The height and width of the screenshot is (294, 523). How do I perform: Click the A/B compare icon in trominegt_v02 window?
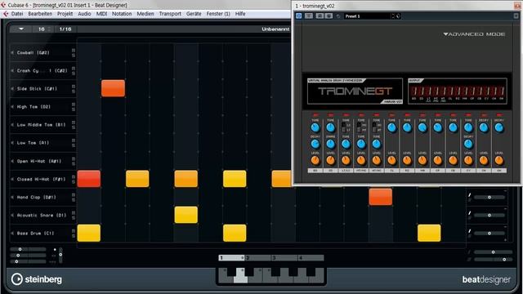coord(309,16)
